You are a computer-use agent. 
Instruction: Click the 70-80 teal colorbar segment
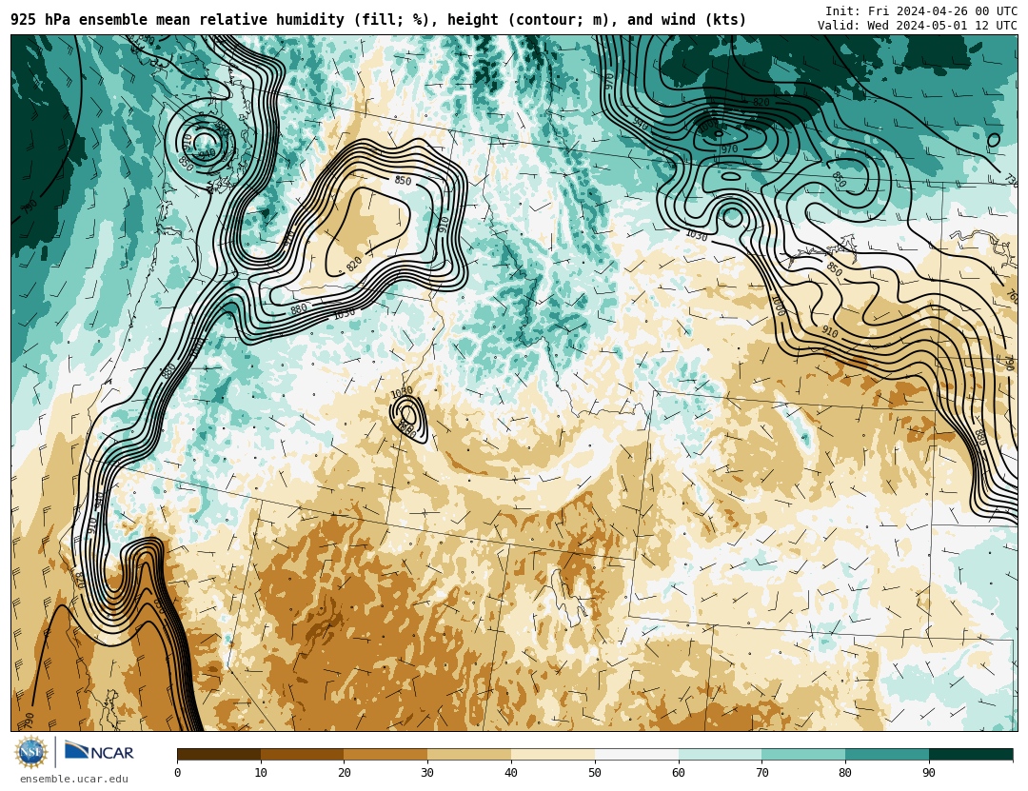(803, 755)
